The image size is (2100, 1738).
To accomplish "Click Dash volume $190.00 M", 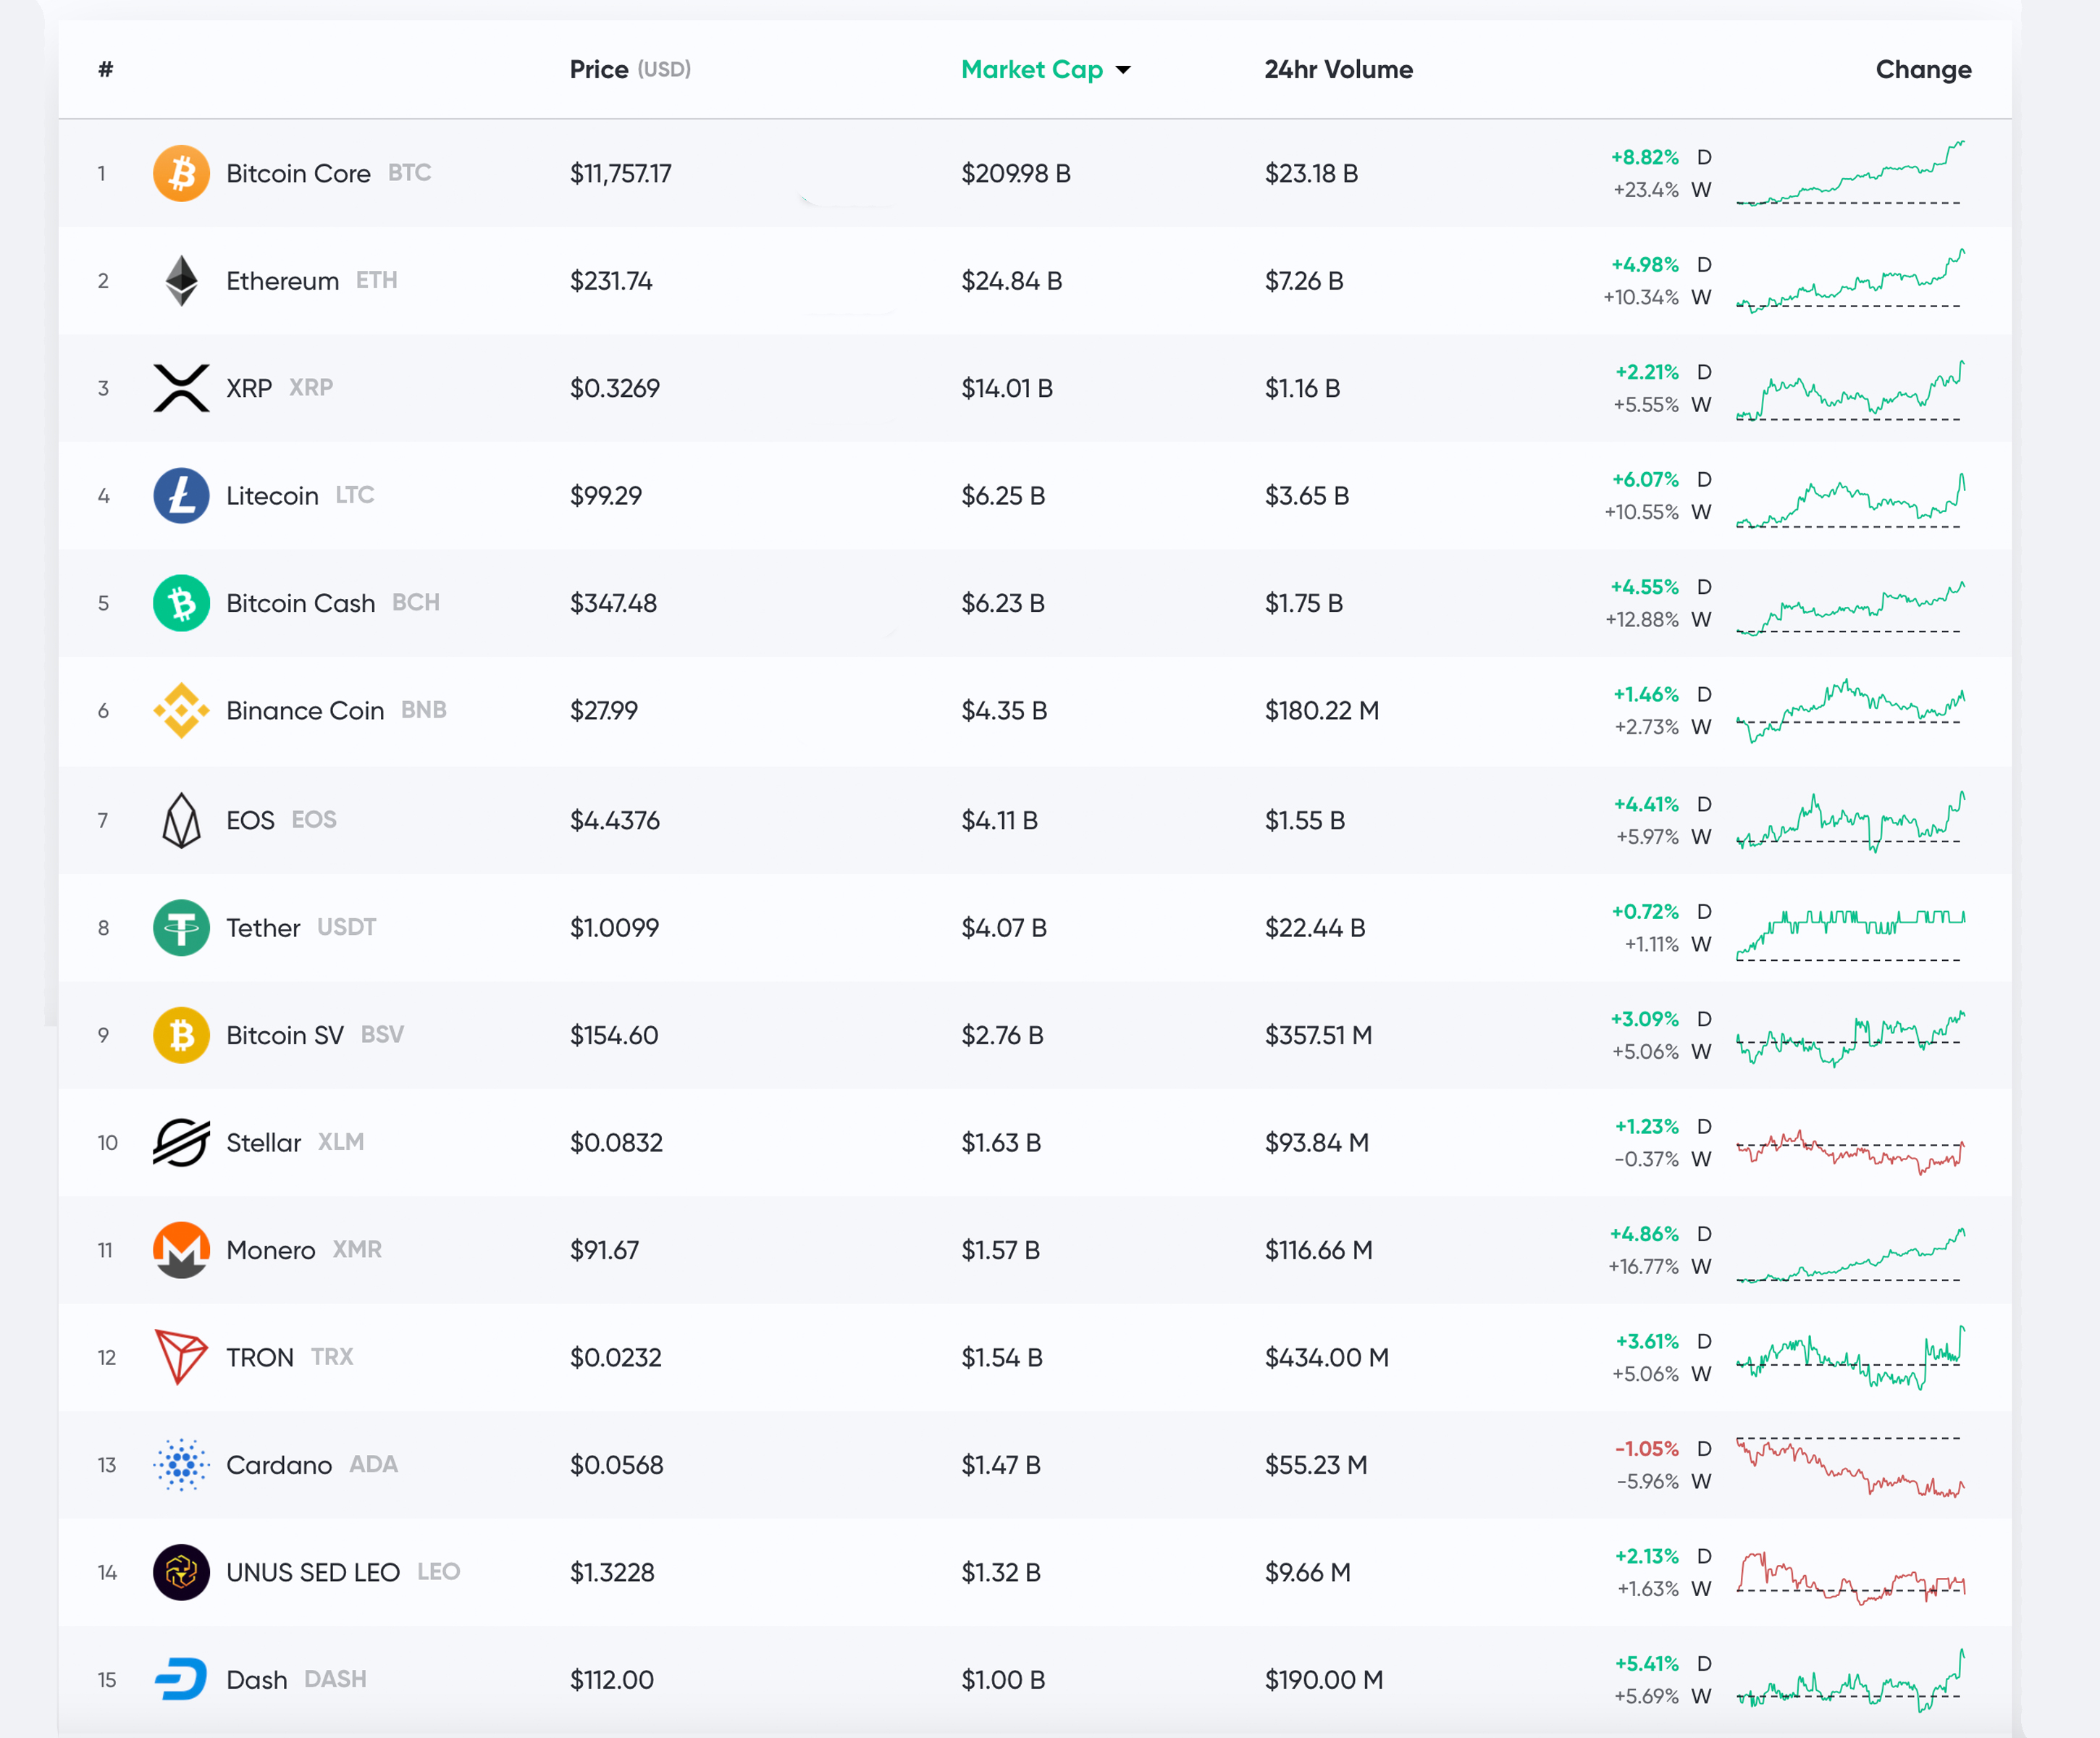I will (x=1324, y=1680).
